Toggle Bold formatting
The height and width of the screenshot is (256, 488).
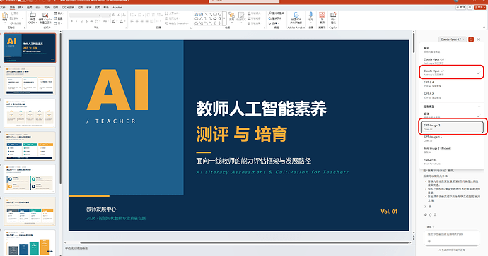(72, 21)
